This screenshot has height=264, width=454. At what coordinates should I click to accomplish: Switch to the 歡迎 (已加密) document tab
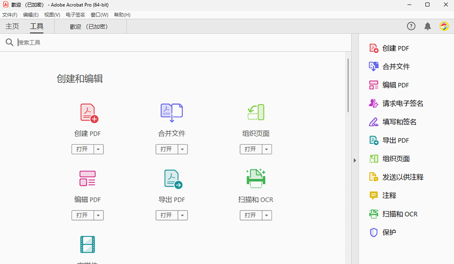[90, 26]
